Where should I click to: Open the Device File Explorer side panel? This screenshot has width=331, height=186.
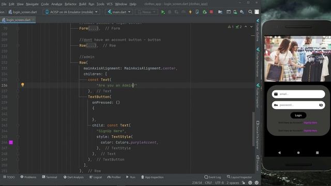point(258,135)
